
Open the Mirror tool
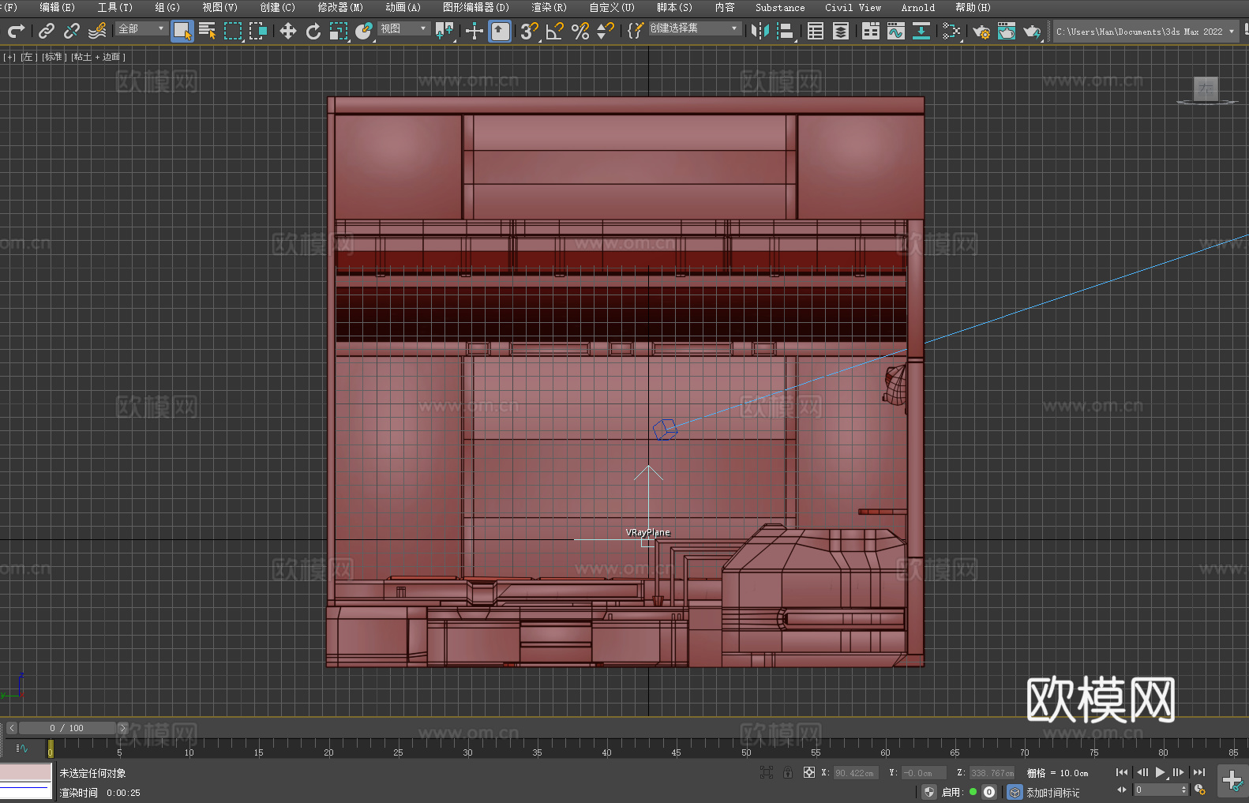coord(760,31)
